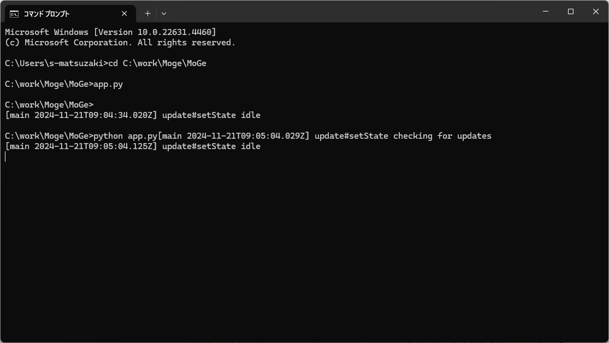Minimize the terminal window
The width and height of the screenshot is (609, 343).
546,11
